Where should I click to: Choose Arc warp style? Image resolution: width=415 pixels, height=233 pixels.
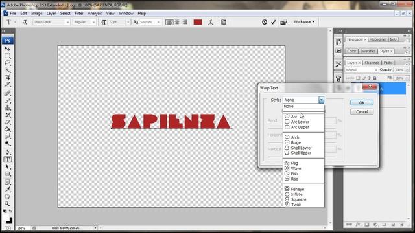tap(303, 116)
